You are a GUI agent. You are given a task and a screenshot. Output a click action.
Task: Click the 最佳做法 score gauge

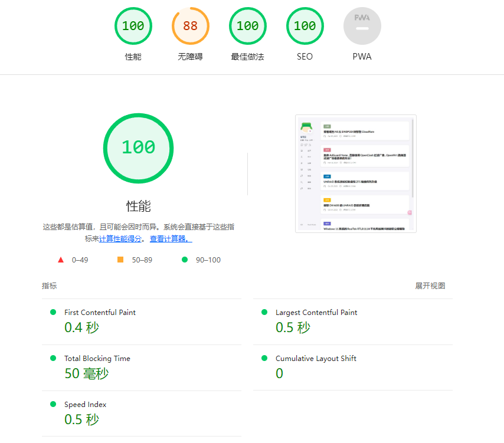point(247,26)
